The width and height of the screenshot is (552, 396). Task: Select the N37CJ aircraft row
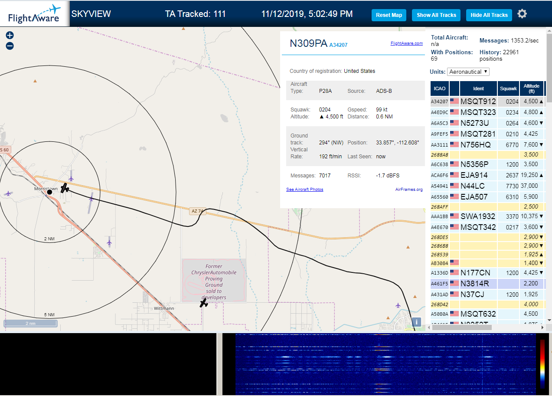click(x=487, y=294)
